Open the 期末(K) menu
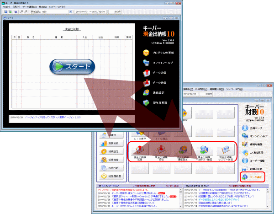The width and height of the screenshot is (274, 214). click(x=42, y=7)
